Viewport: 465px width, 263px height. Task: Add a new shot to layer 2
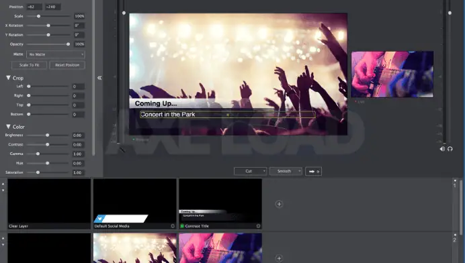click(x=279, y=258)
